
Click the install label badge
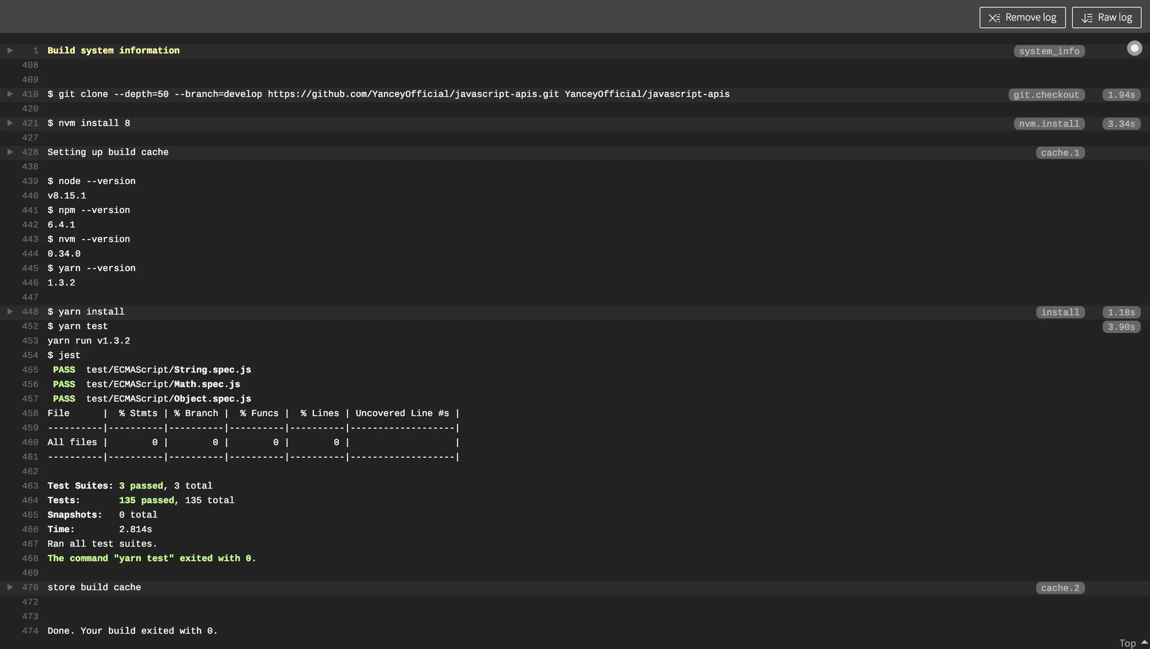coord(1060,312)
